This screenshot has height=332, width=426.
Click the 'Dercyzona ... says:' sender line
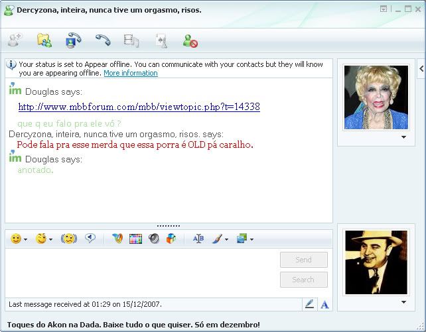(116, 135)
